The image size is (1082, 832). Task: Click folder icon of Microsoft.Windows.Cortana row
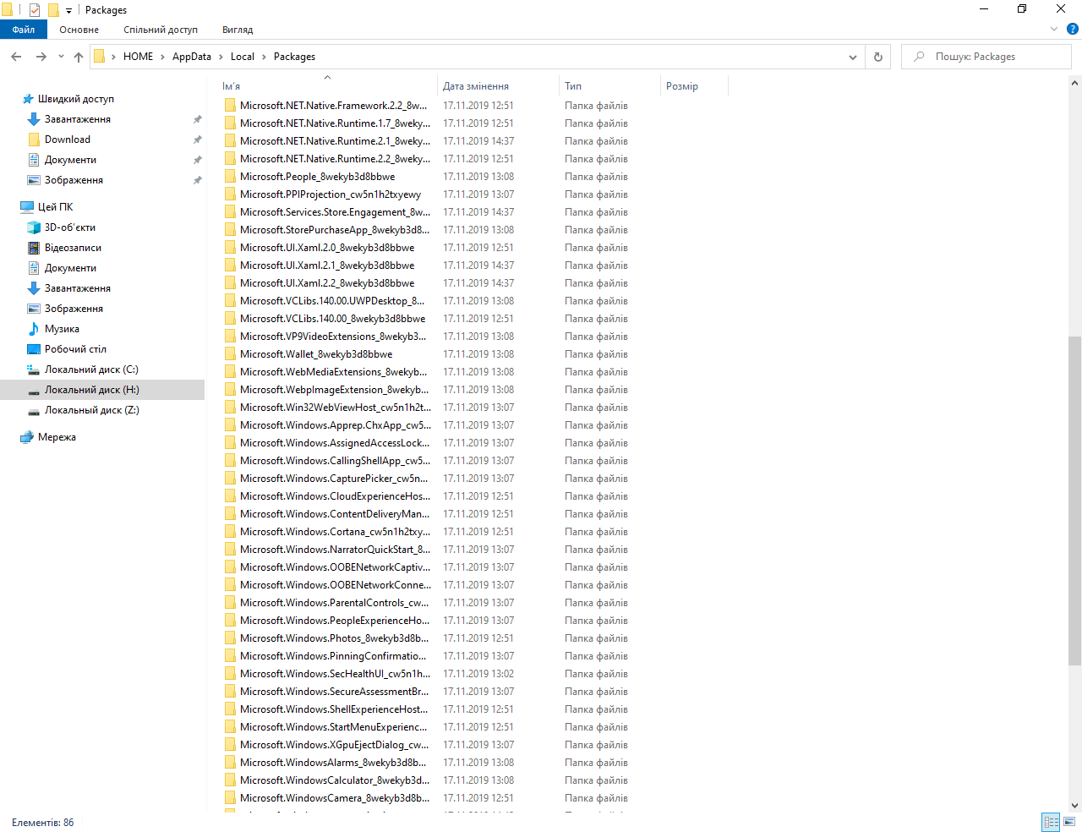click(230, 532)
